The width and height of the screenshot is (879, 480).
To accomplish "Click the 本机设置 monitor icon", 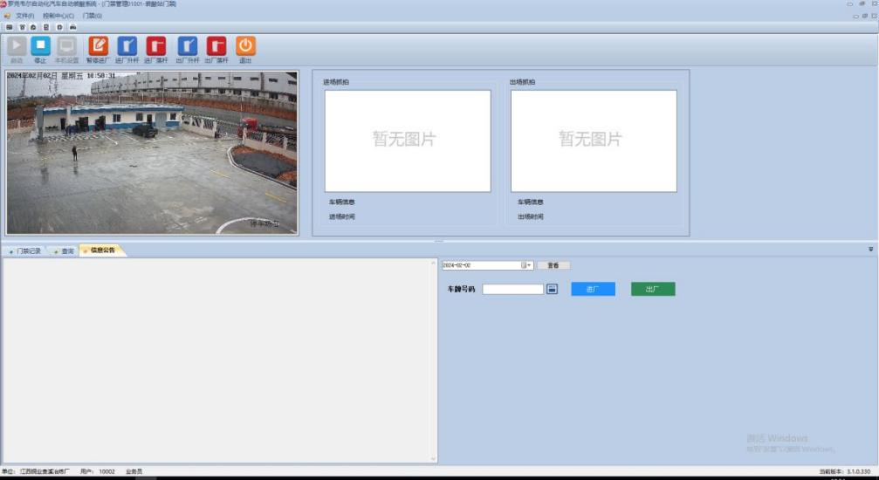I will click(x=66, y=46).
